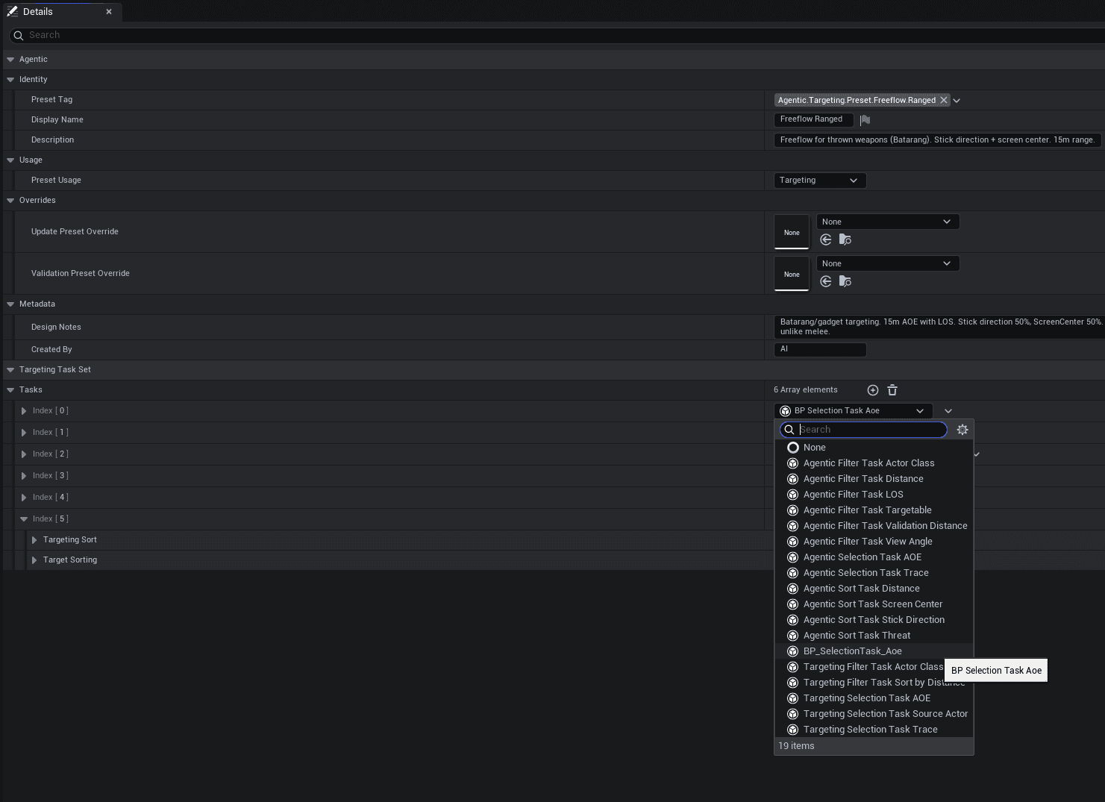Add a new element to the Tasks array
The height and width of the screenshot is (802, 1105).
(x=872, y=389)
